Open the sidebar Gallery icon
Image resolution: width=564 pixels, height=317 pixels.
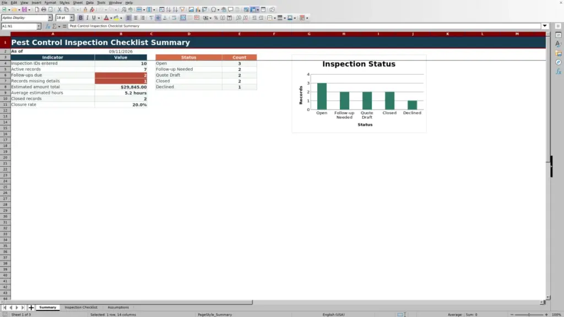click(558, 53)
